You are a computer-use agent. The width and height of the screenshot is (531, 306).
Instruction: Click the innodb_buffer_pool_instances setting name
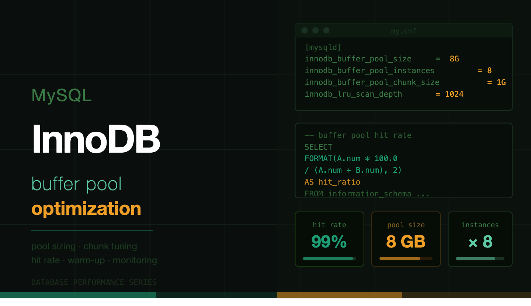[369, 71]
